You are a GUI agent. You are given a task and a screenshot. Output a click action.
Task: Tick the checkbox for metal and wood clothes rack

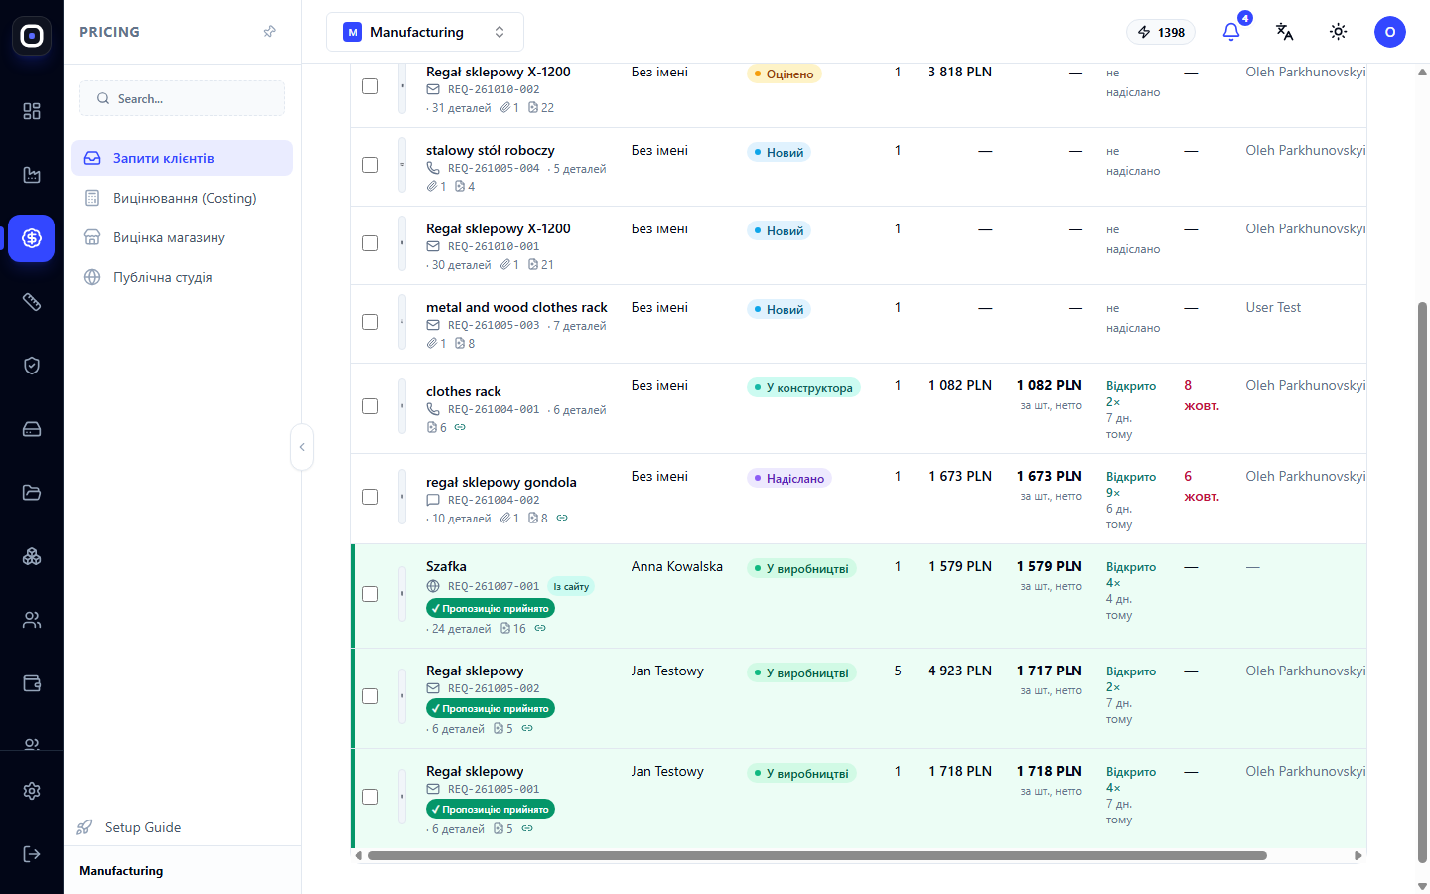click(370, 322)
